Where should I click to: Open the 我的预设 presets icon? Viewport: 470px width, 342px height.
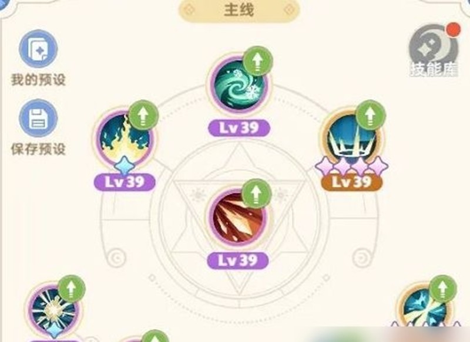tap(38, 49)
